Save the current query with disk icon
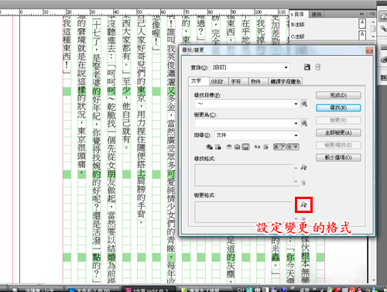 [307, 67]
